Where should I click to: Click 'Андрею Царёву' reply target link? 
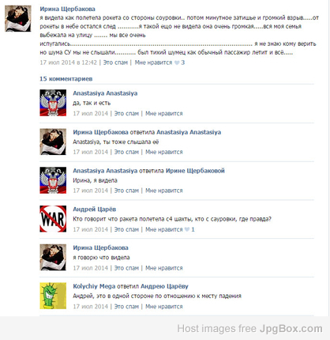pyautogui.click(x=164, y=286)
